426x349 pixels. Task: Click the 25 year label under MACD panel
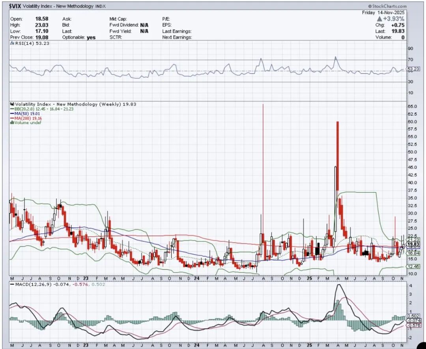pos(309,345)
